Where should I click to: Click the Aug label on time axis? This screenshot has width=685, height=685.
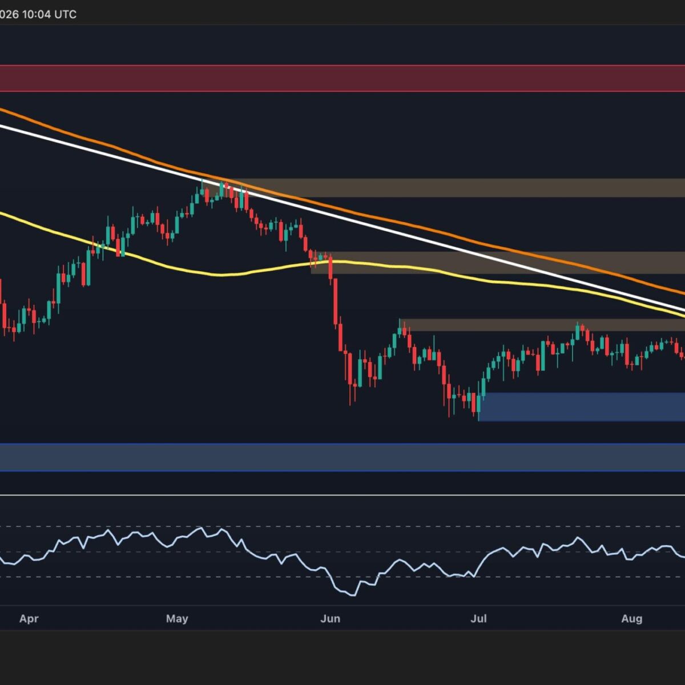point(632,619)
